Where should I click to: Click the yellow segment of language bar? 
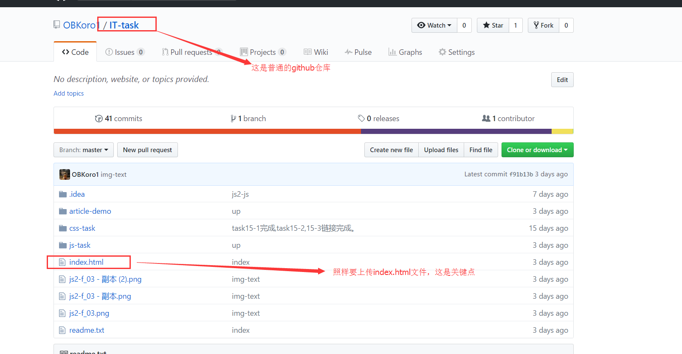[x=563, y=131]
